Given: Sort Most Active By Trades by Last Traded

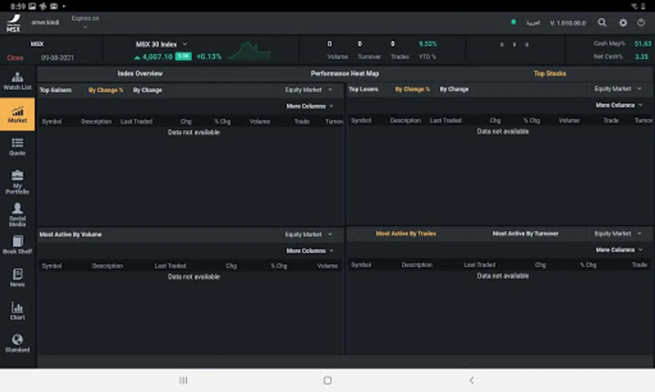Looking at the screenshot, I should 480,265.
